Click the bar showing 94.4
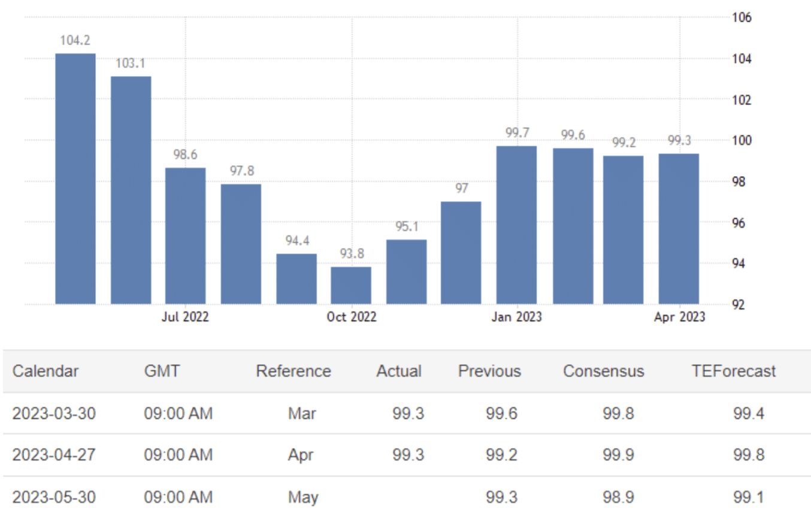Viewport: 811px width, 515px height. [x=296, y=278]
